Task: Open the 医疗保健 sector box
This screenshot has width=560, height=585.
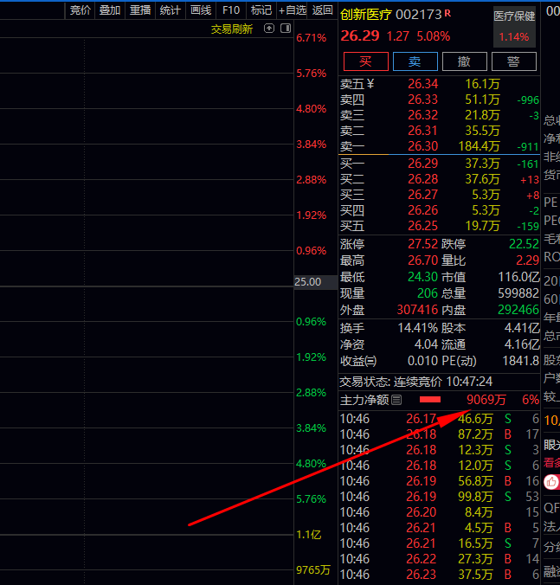Action: point(514,27)
